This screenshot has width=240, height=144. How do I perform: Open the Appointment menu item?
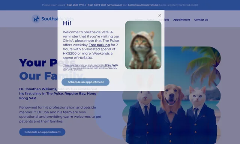181,19
